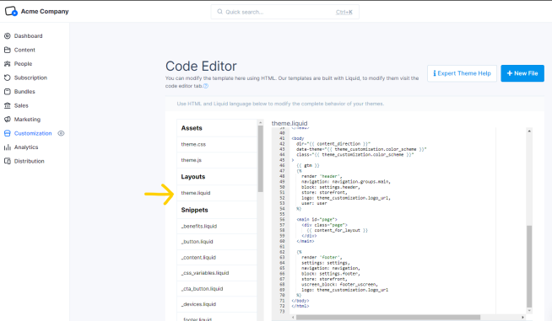The image size is (552, 321).
Task: Open Subscription in the sidebar
Action: (x=30, y=78)
